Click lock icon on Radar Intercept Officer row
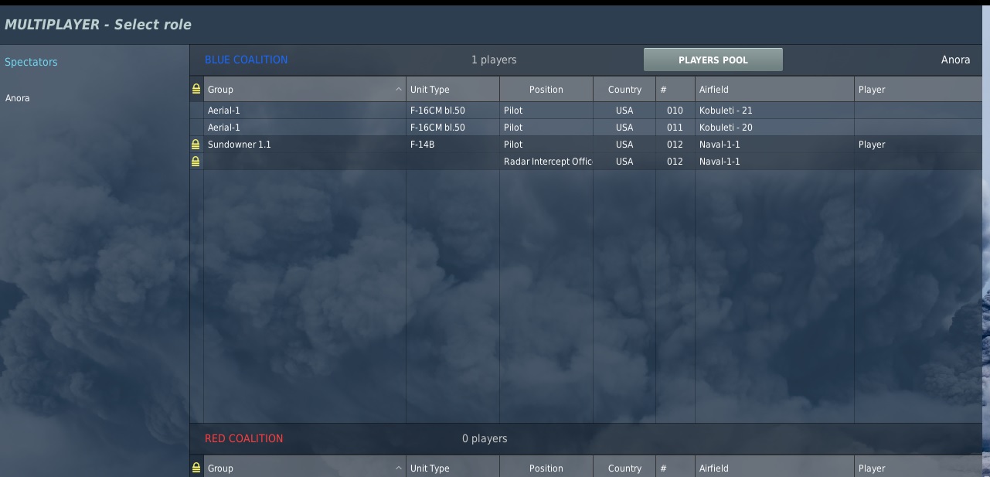The image size is (990, 477). click(x=196, y=162)
